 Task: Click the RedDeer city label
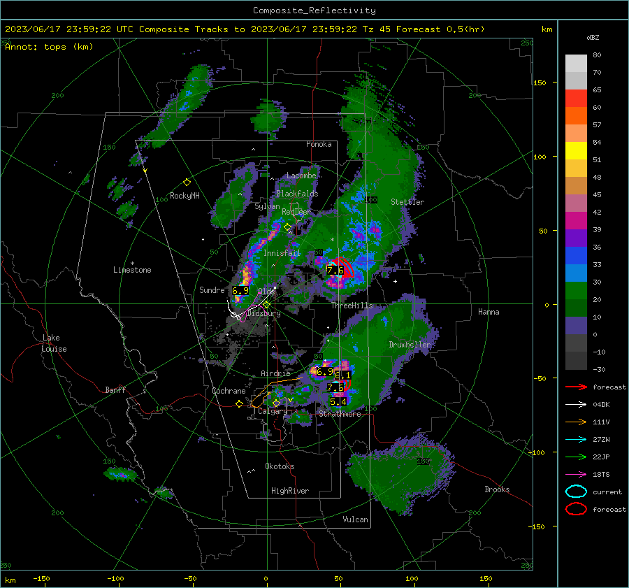[x=296, y=212]
